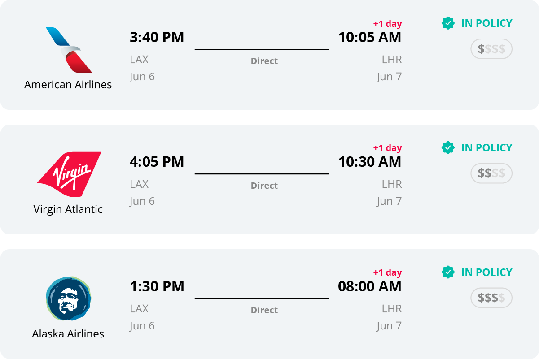Click the Alaska Airlines name label
This screenshot has height=359, width=539.
pyautogui.click(x=68, y=333)
